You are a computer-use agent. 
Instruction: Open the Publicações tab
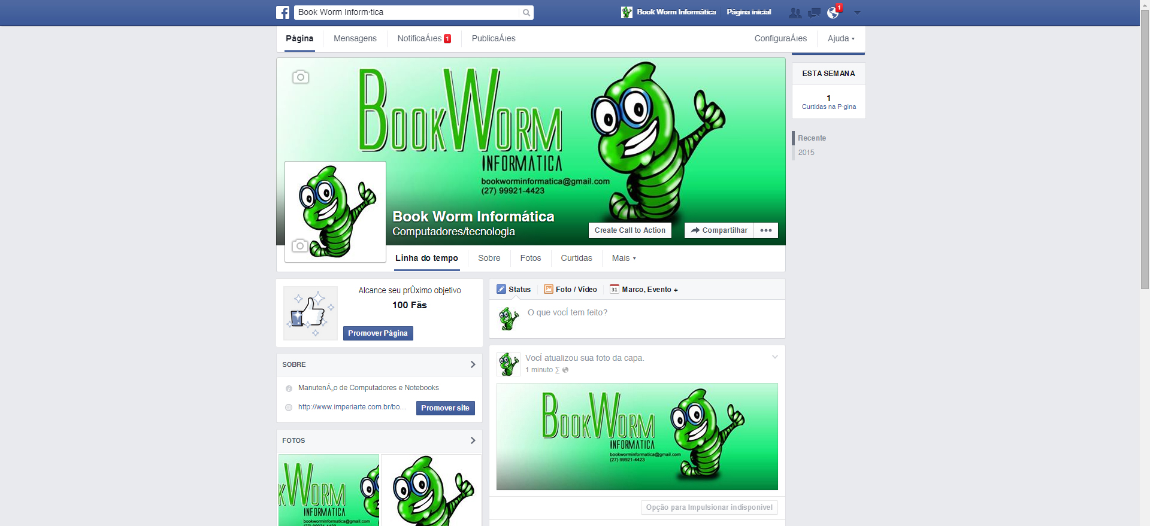coord(494,38)
